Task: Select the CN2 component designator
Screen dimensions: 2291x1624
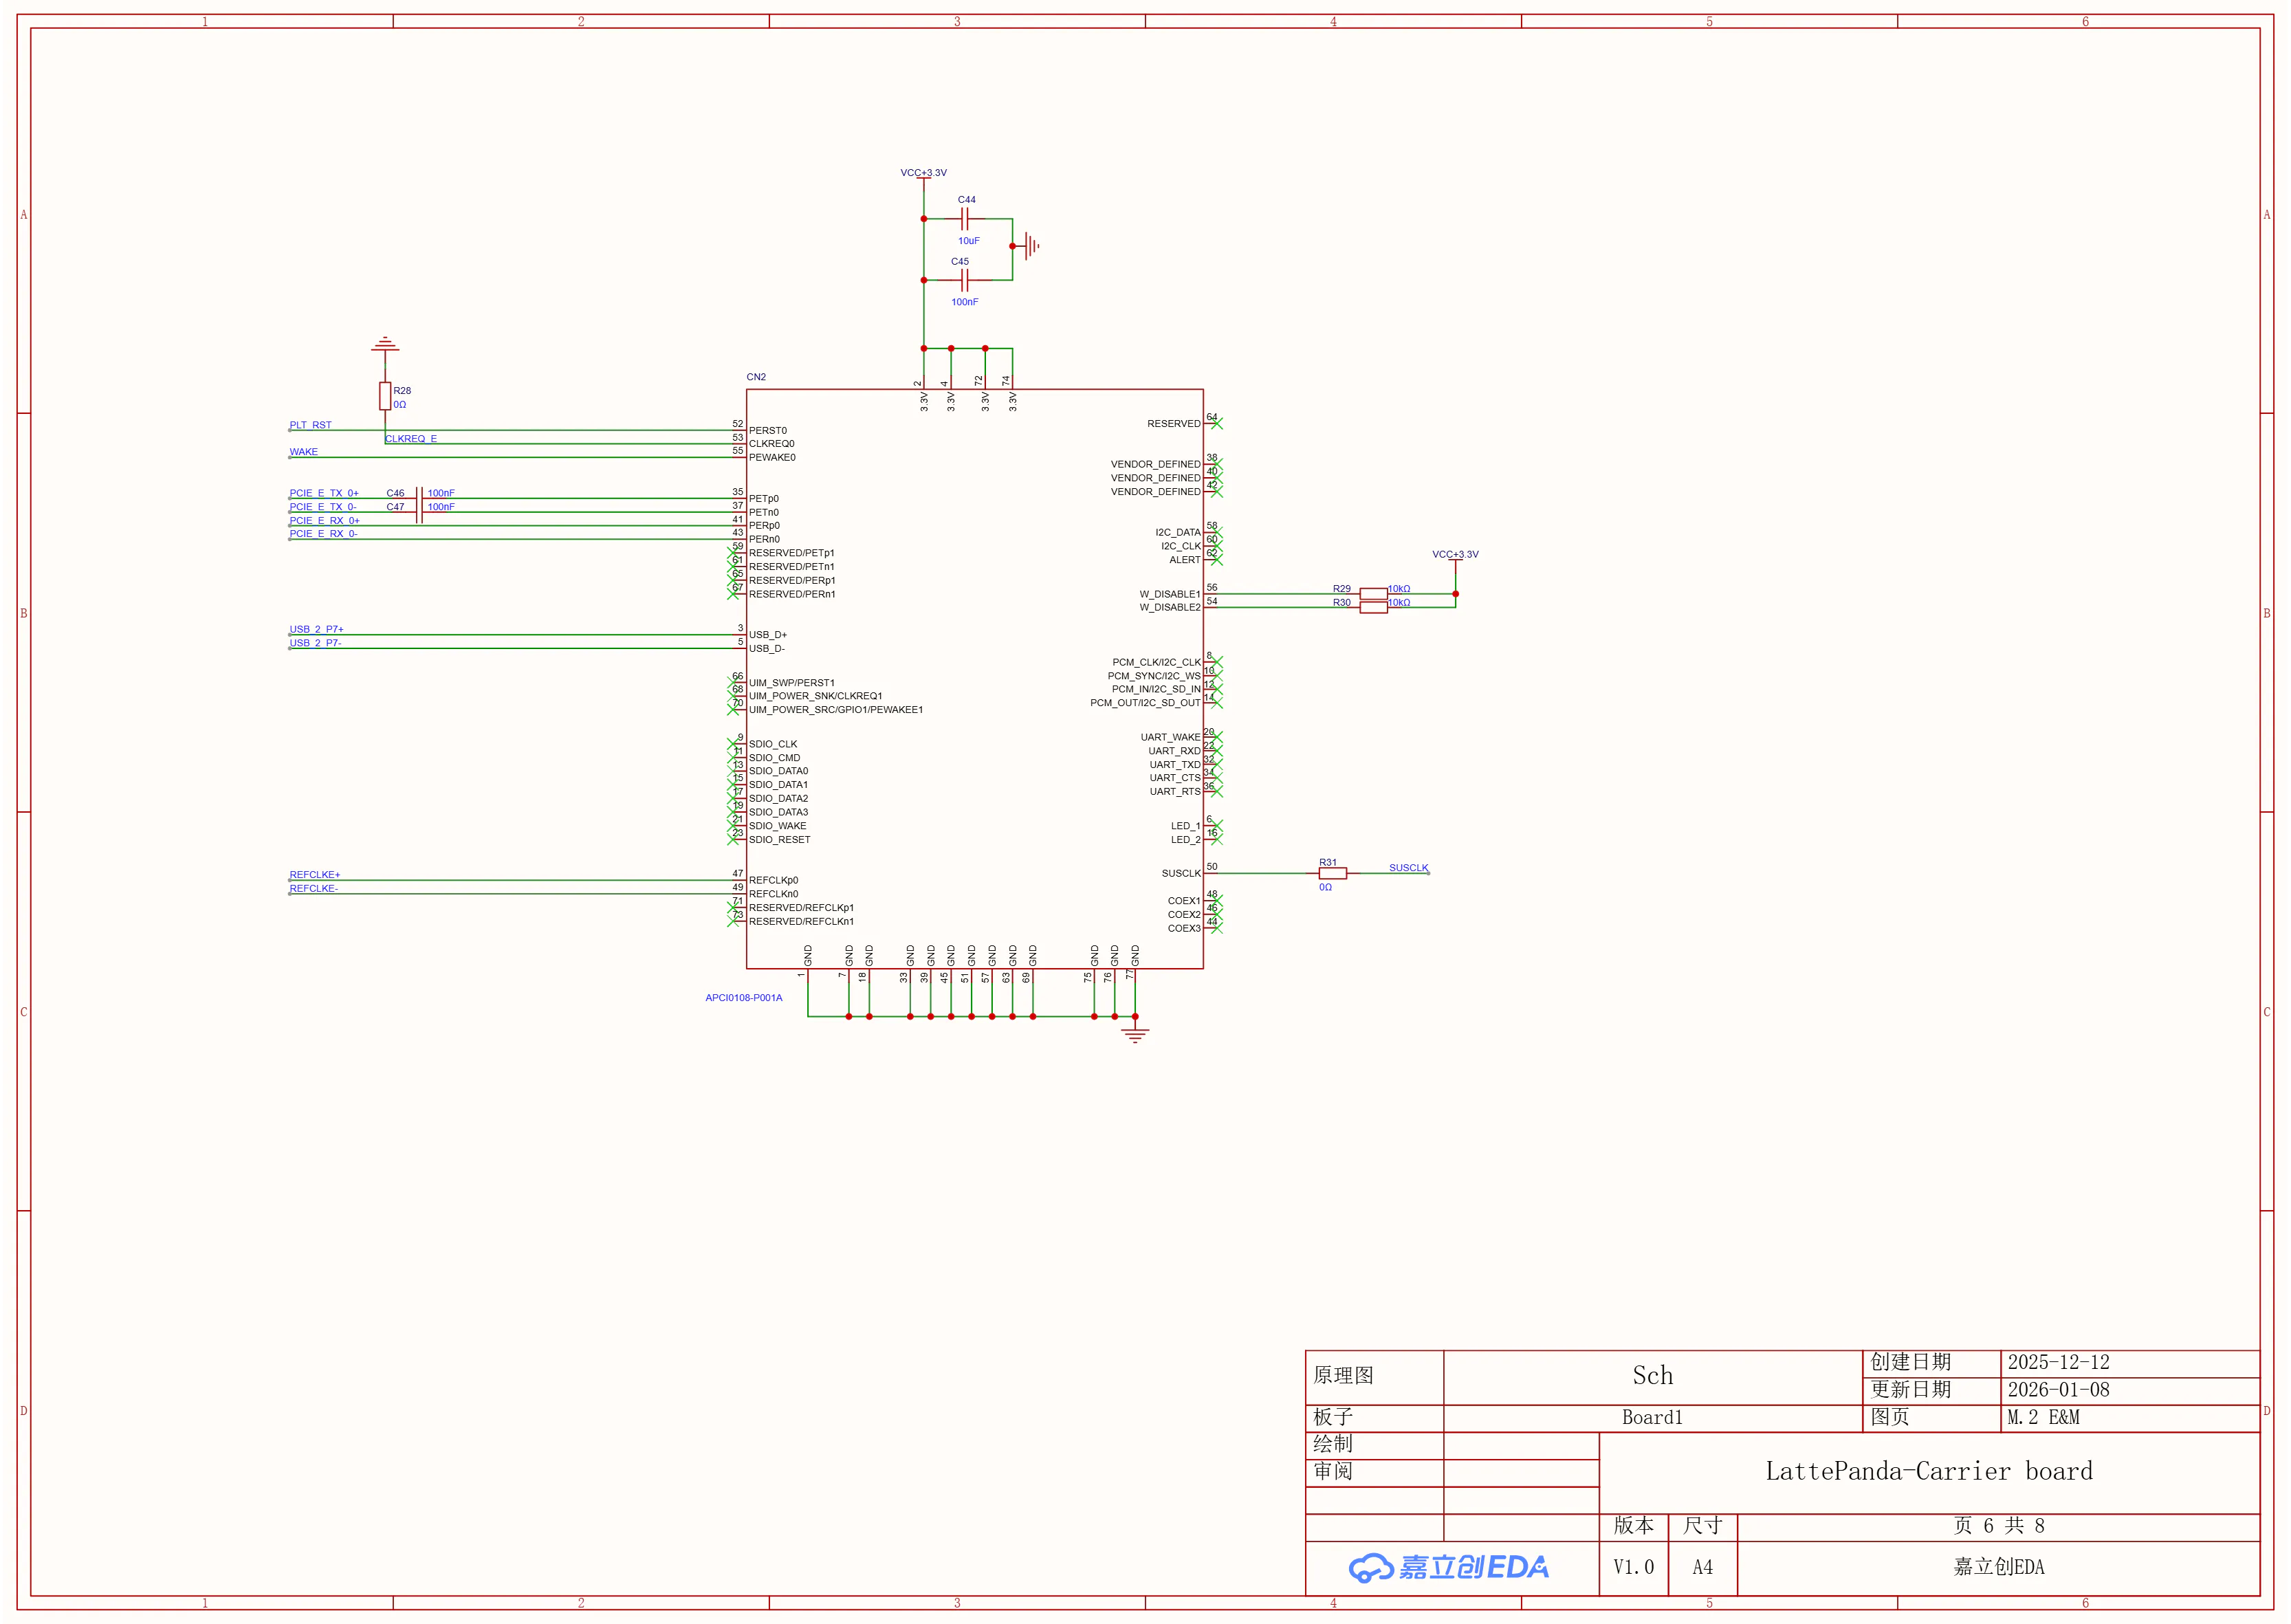Action: click(756, 377)
